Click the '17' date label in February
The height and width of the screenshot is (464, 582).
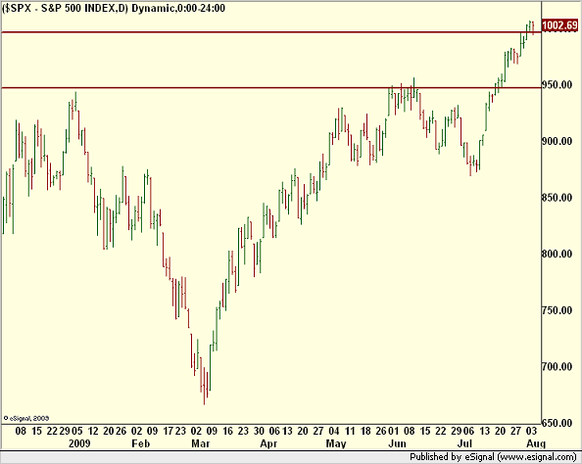click(169, 431)
